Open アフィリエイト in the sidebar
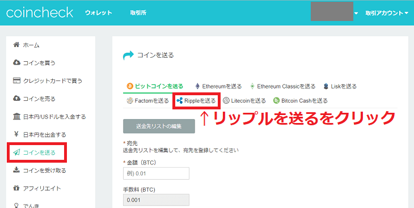The width and height of the screenshot is (414, 208). [x=42, y=189]
